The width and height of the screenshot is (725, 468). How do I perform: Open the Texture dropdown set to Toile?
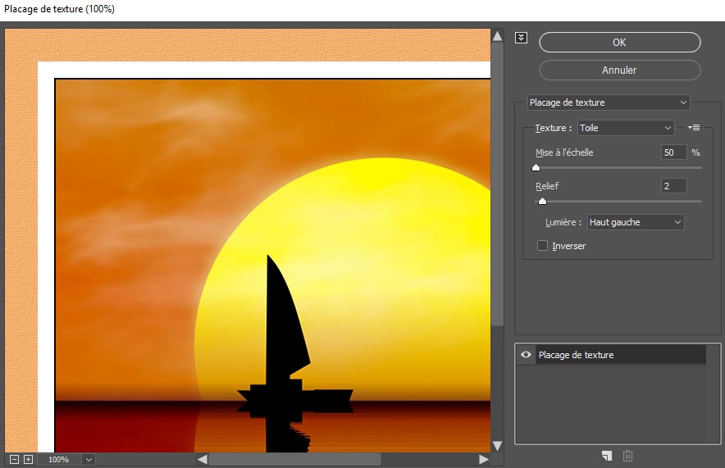click(626, 128)
